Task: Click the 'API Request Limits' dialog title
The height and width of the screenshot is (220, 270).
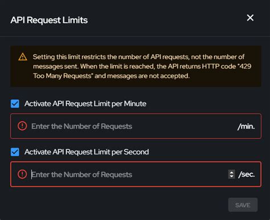Action: [49, 20]
